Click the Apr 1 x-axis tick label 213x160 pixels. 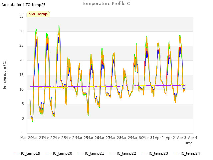159,138
